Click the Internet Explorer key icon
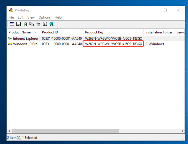The height and width of the screenshot is (144, 188). click(10, 38)
